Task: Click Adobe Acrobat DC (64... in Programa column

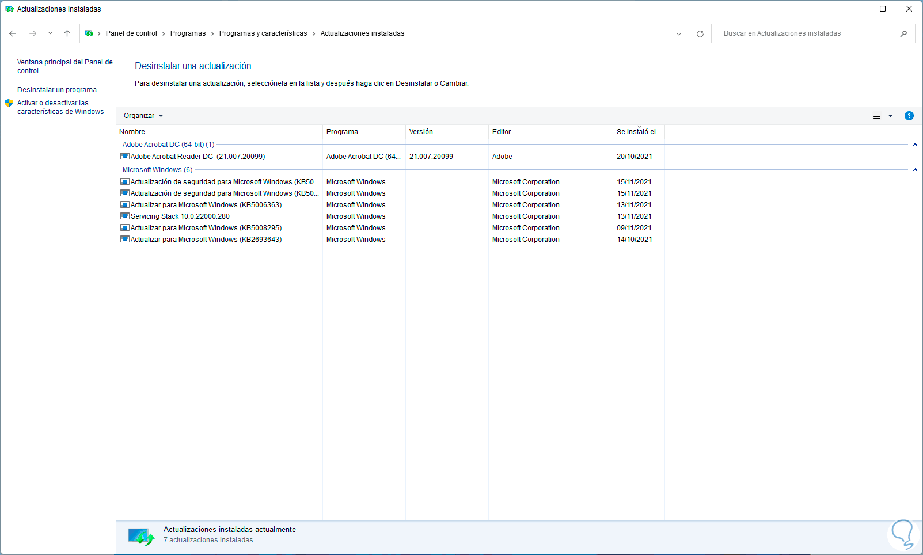Action: point(363,157)
